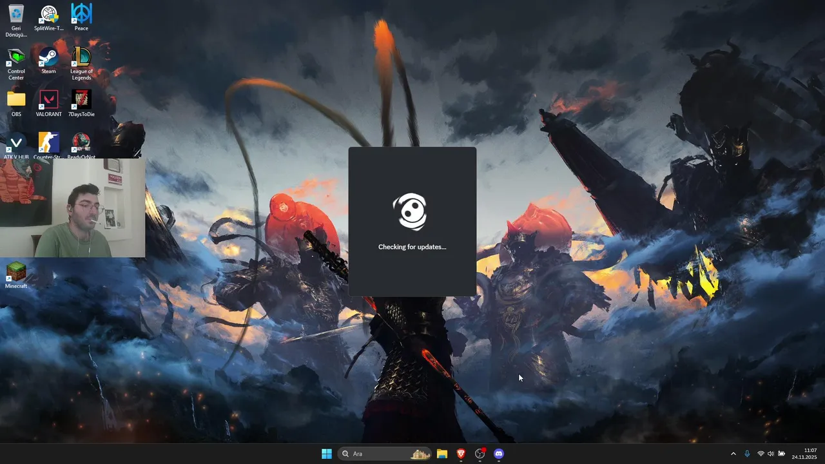Click the battery tray icon
The width and height of the screenshot is (825, 464).
(x=781, y=454)
